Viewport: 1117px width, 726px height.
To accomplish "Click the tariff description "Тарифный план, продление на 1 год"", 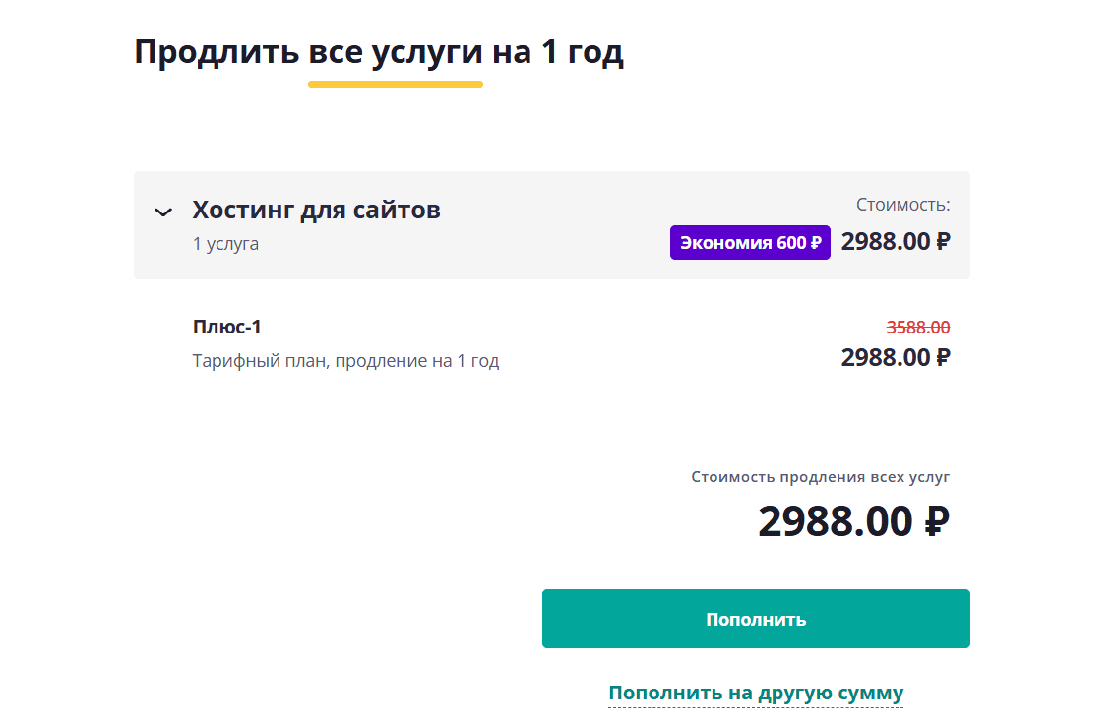I will 345,361.
